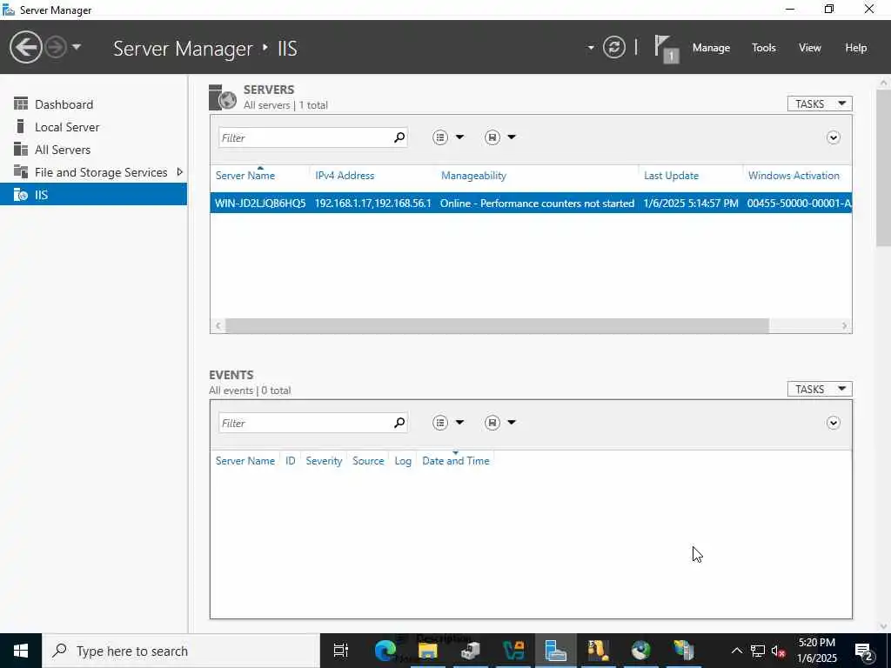
Task: Go back with the back arrow button
Action: [x=25, y=47]
